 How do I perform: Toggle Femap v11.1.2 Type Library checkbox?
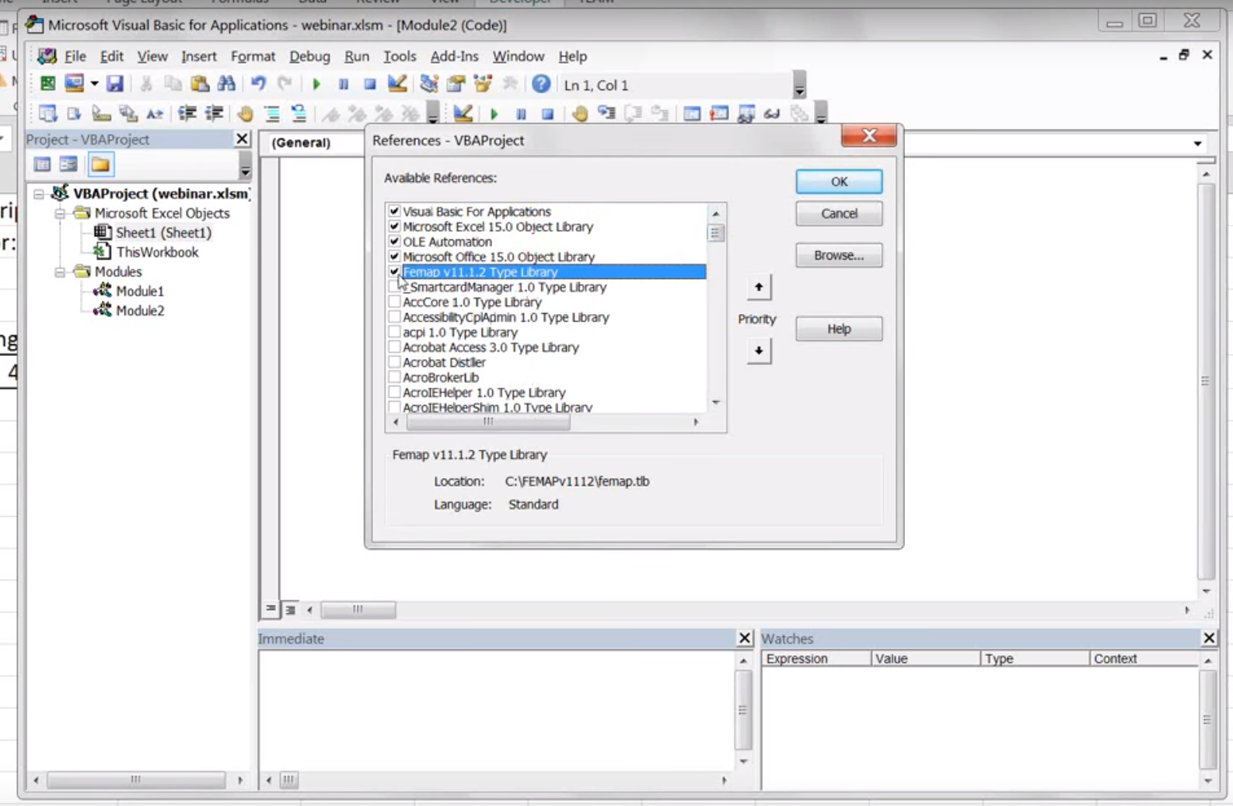(x=394, y=272)
